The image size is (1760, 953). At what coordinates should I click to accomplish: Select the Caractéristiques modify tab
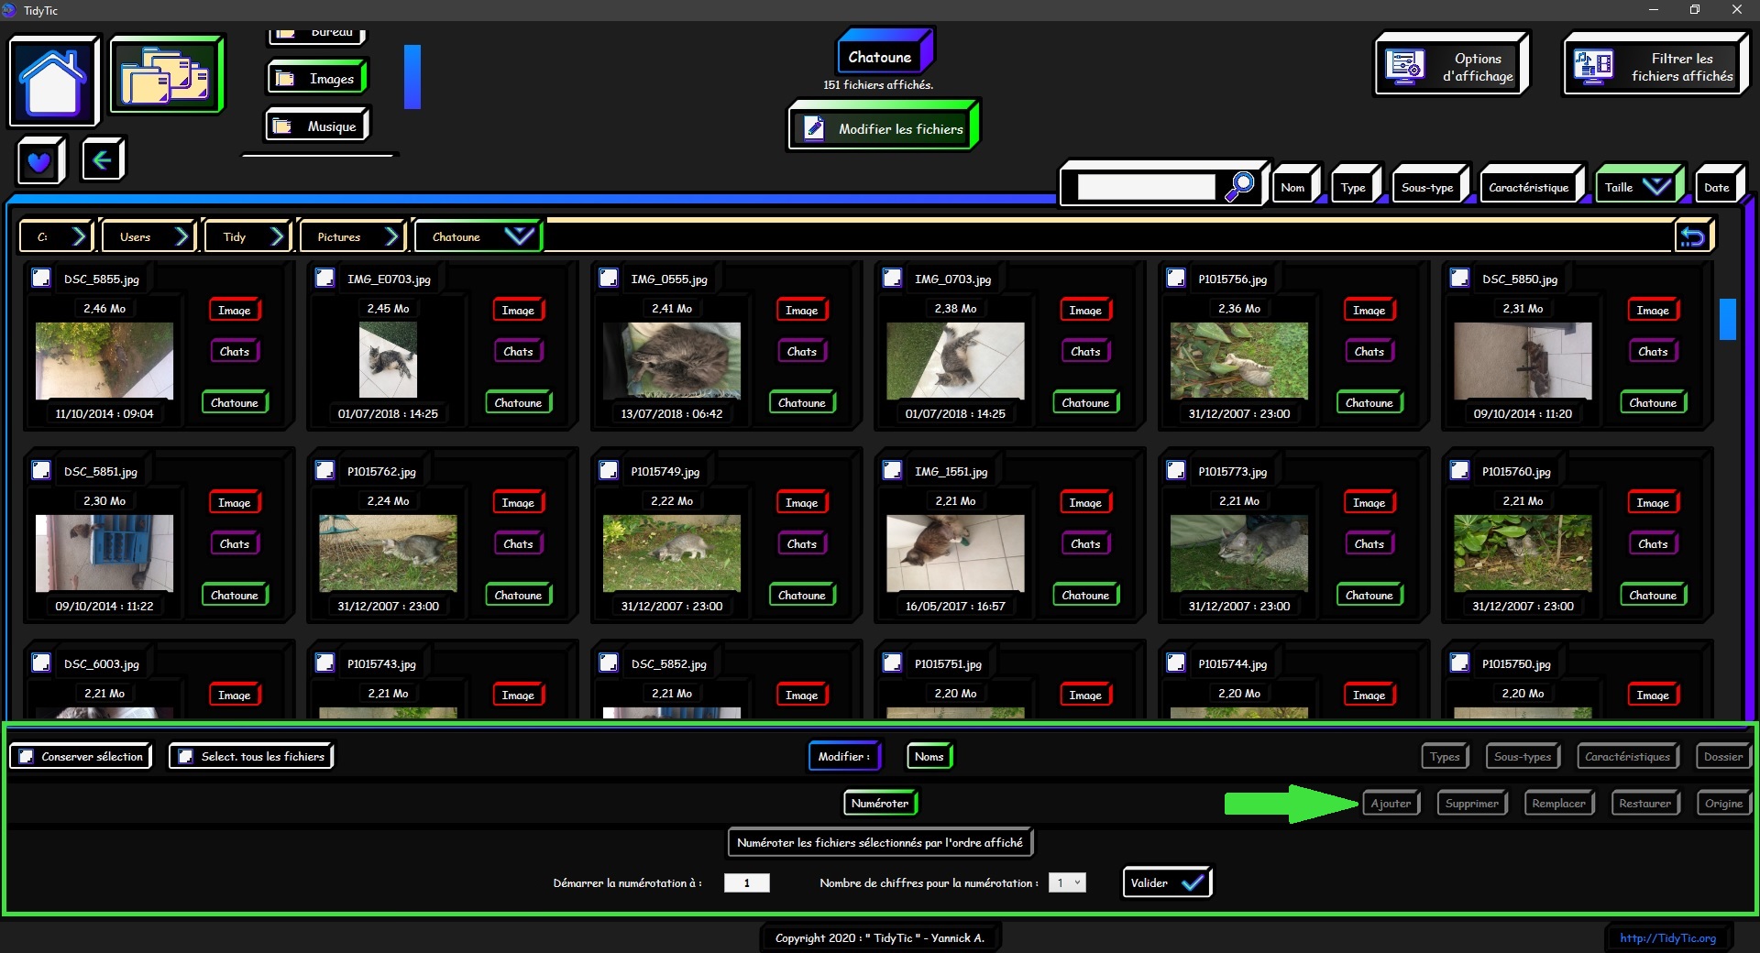[1627, 756]
